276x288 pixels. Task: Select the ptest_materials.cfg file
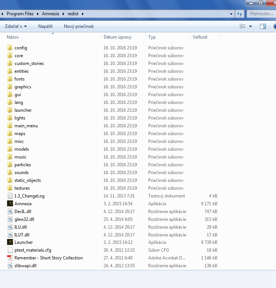click(x=33, y=250)
